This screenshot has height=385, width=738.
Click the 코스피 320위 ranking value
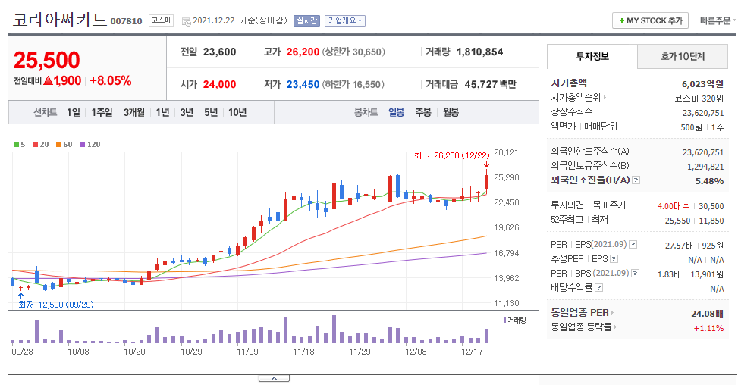tap(699, 99)
